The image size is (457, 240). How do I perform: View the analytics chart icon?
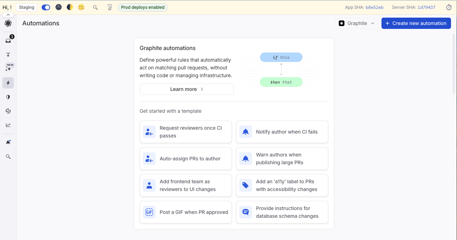click(8, 125)
